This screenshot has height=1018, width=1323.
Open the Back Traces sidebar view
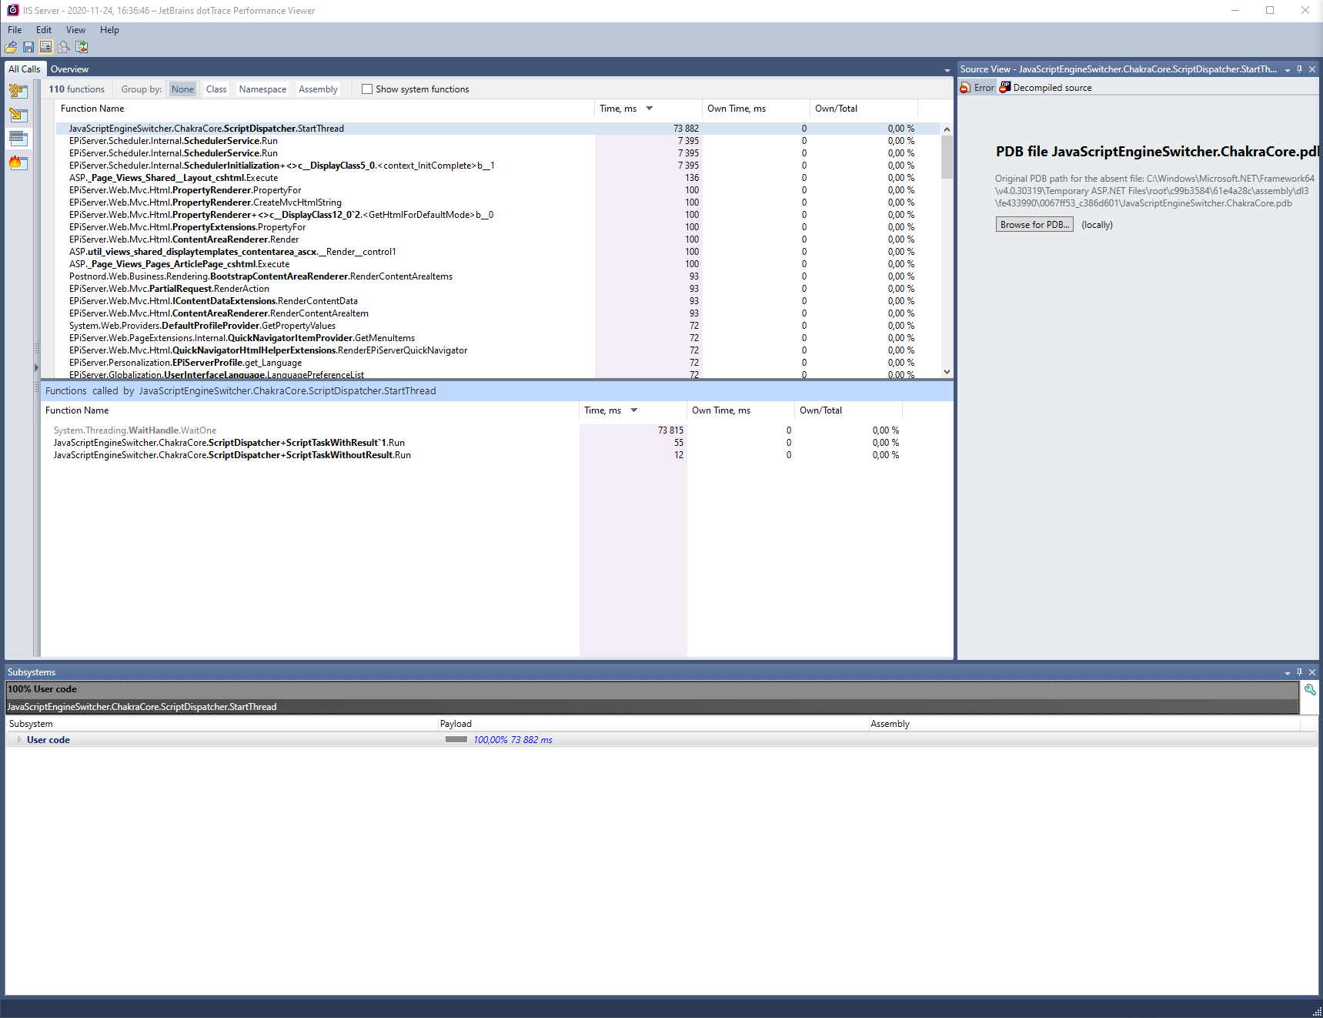[x=18, y=91]
